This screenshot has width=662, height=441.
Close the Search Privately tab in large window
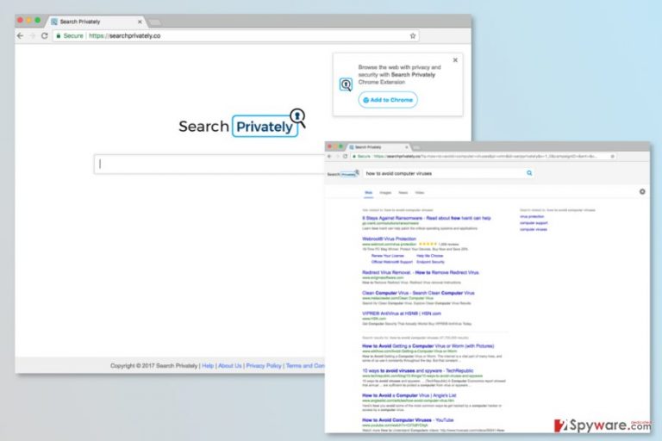click(140, 22)
